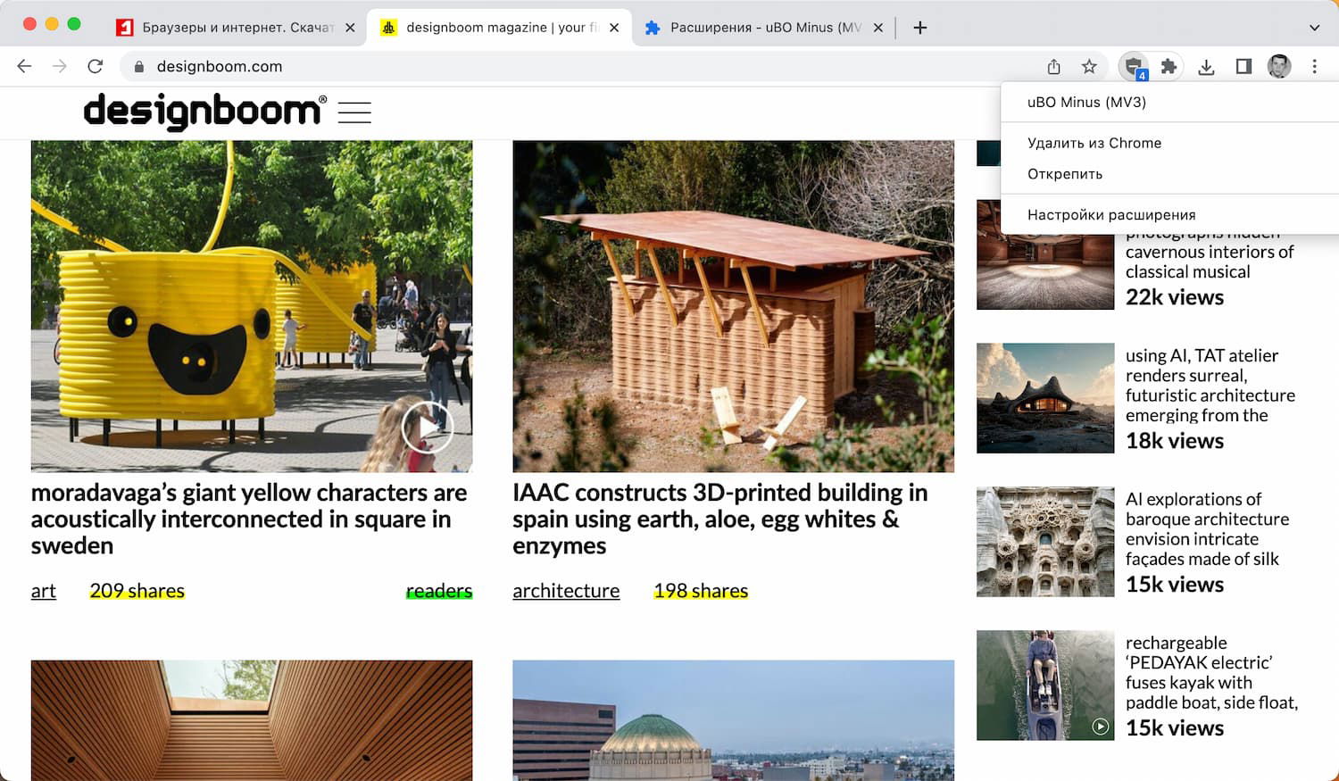1339x781 pixels.
Task: Open the green dome cityscape article image
Action: tap(734, 720)
